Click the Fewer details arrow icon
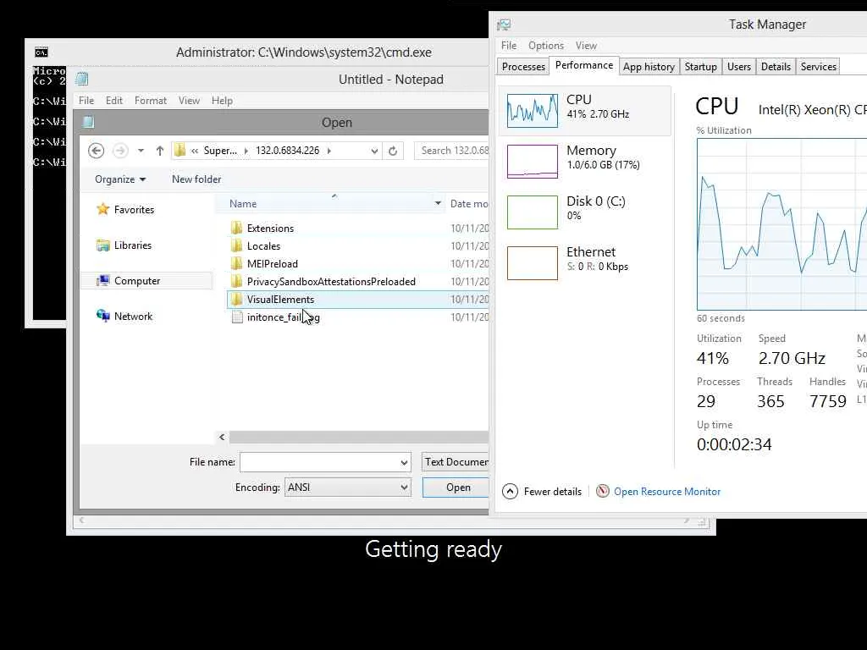This screenshot has width=867, height=650. [510, 491]
